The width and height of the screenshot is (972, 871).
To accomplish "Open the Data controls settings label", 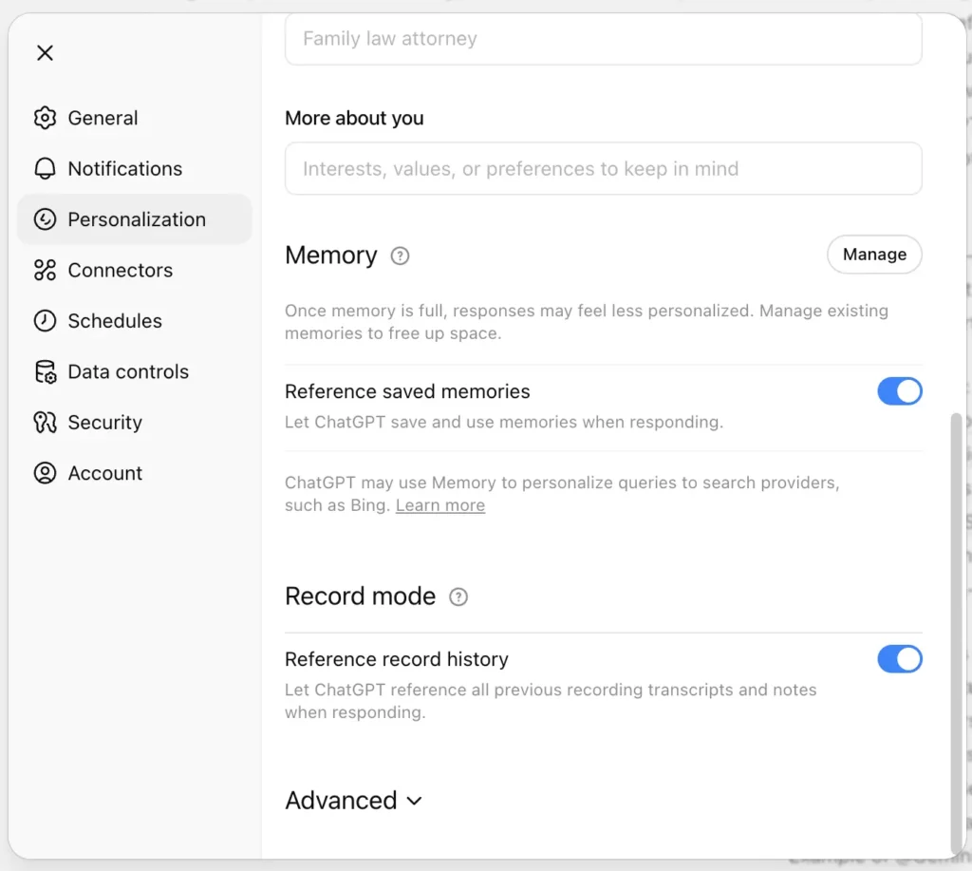I will pos(128,372).
